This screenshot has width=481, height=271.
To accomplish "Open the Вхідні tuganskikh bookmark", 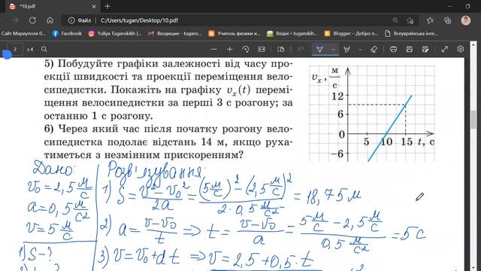I will (292, 33).
